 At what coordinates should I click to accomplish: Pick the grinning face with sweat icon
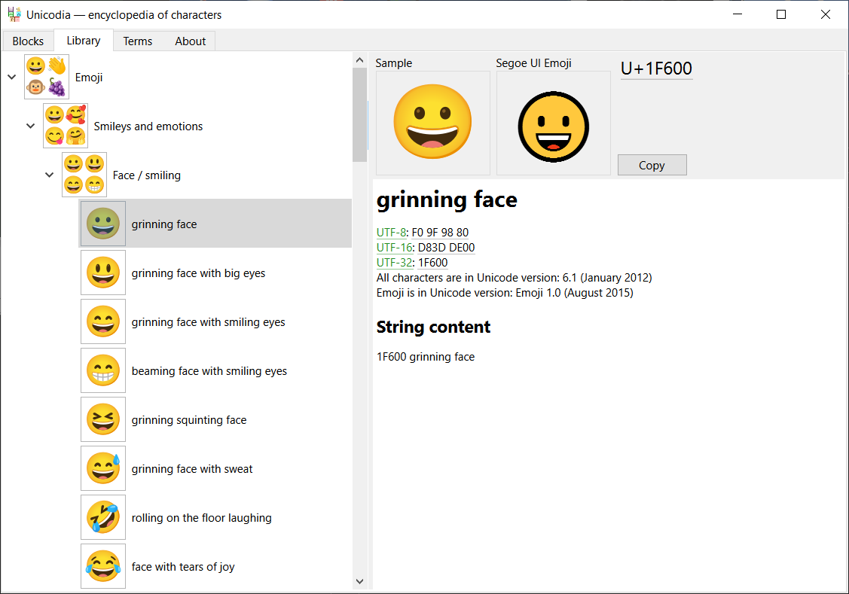pos(103,469)
